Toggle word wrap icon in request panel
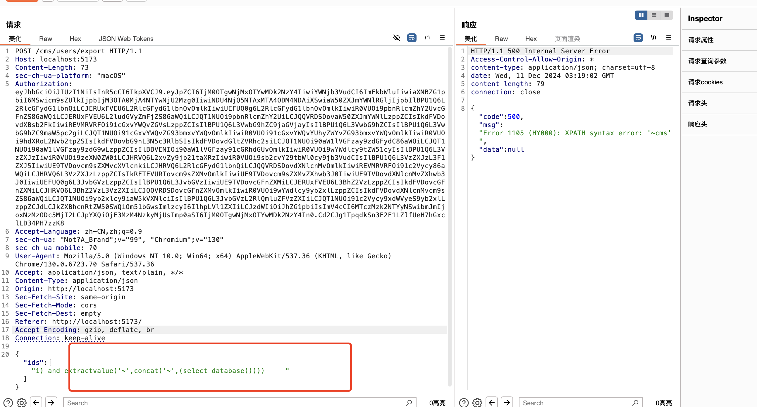This screenshot has width=757, height=407. coord(412,38)
